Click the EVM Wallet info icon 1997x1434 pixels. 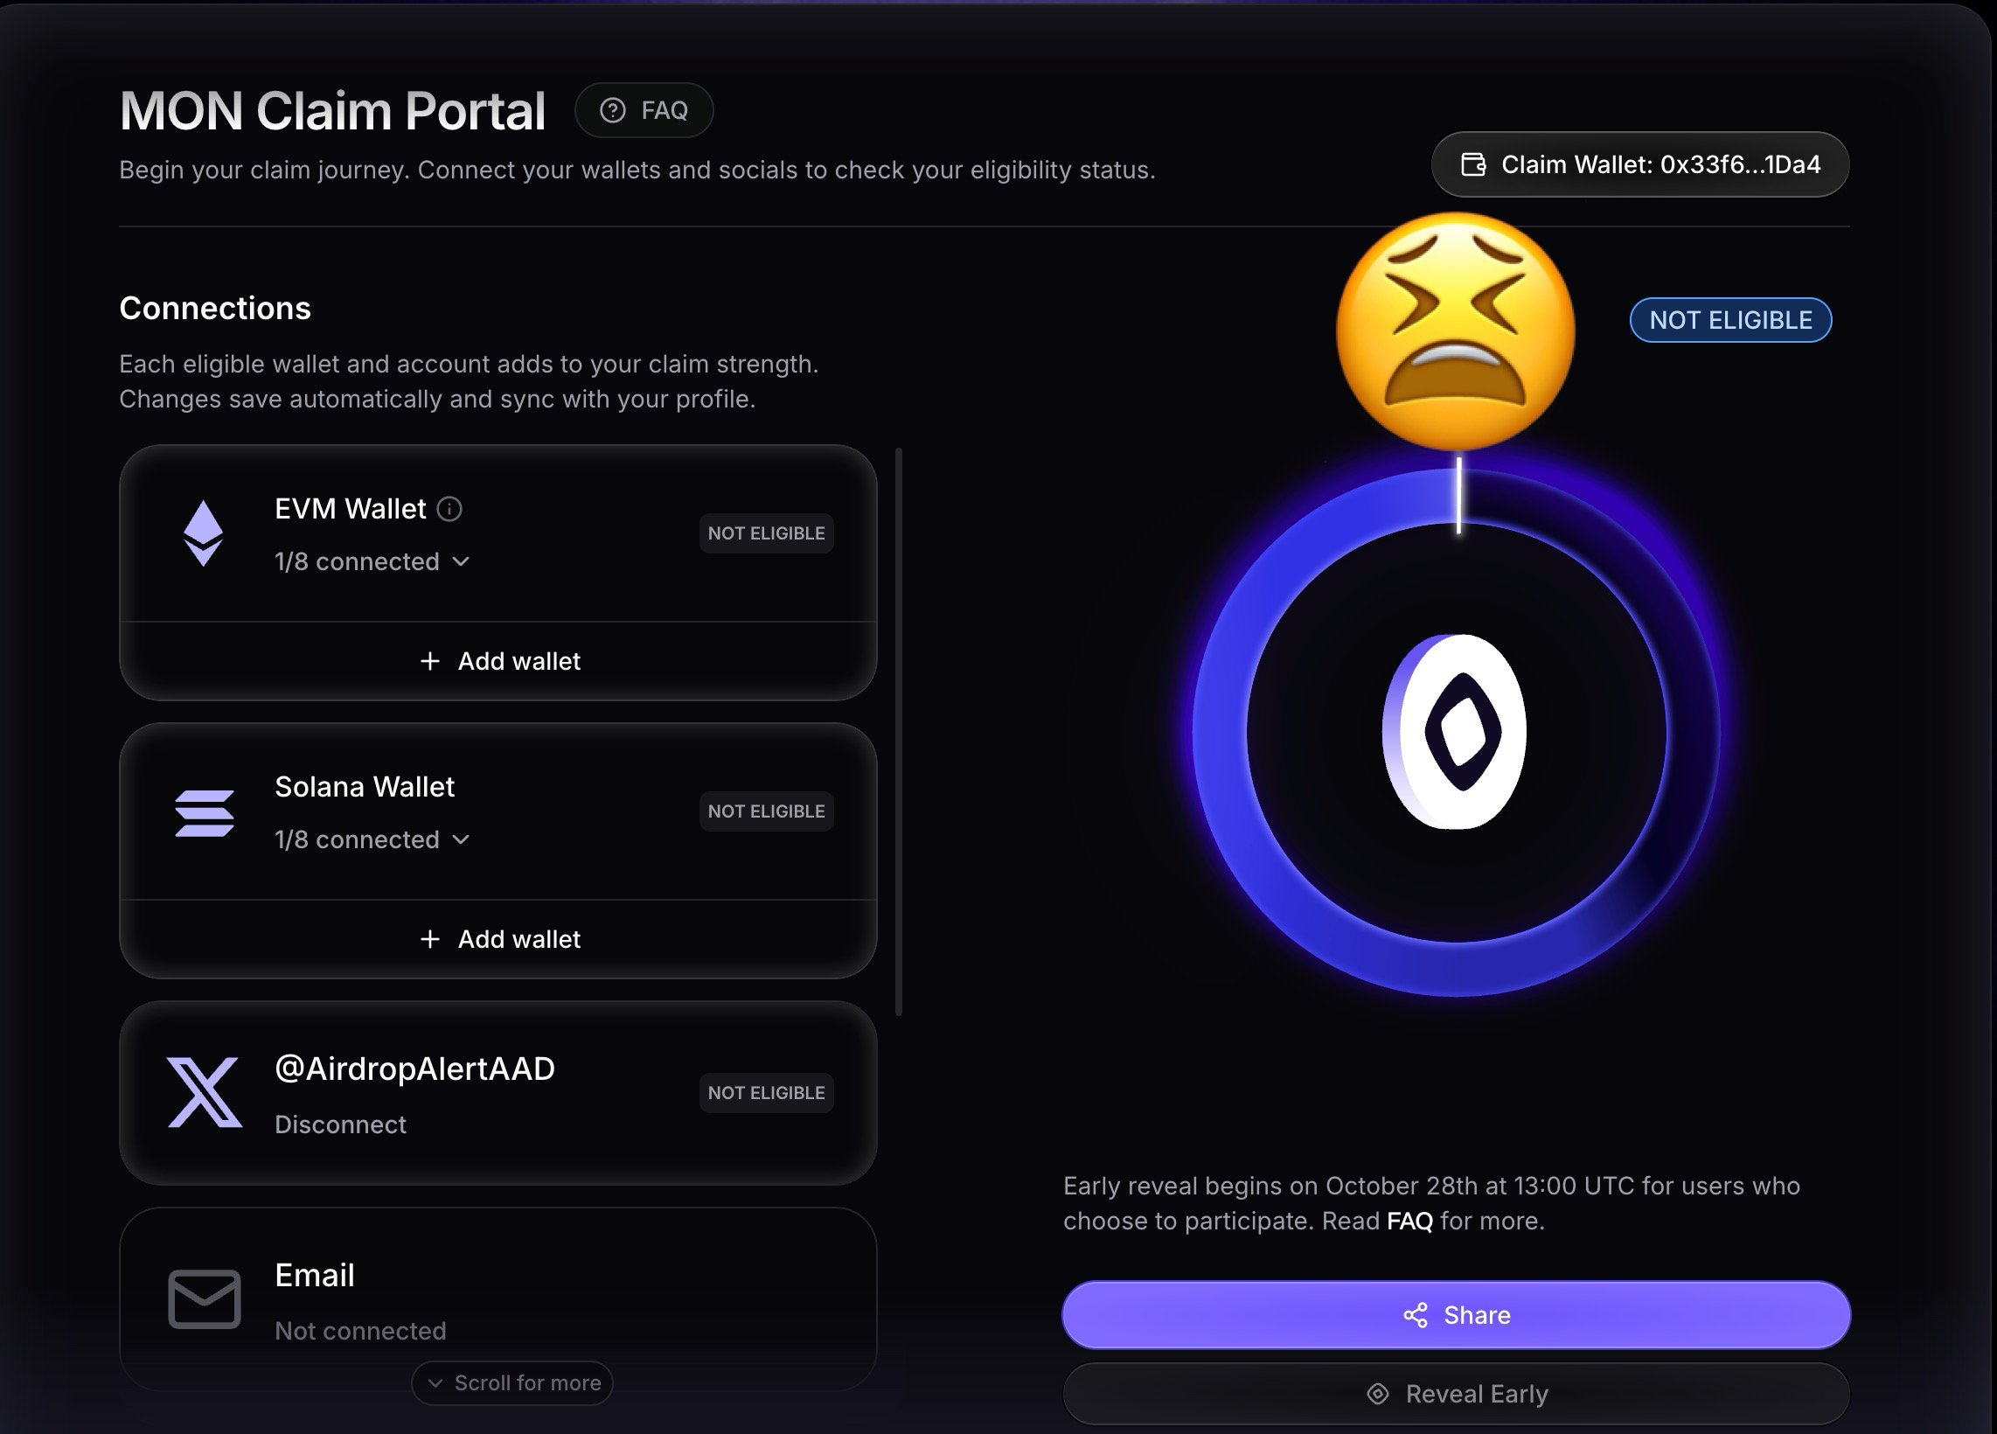[x=450, y=509]
